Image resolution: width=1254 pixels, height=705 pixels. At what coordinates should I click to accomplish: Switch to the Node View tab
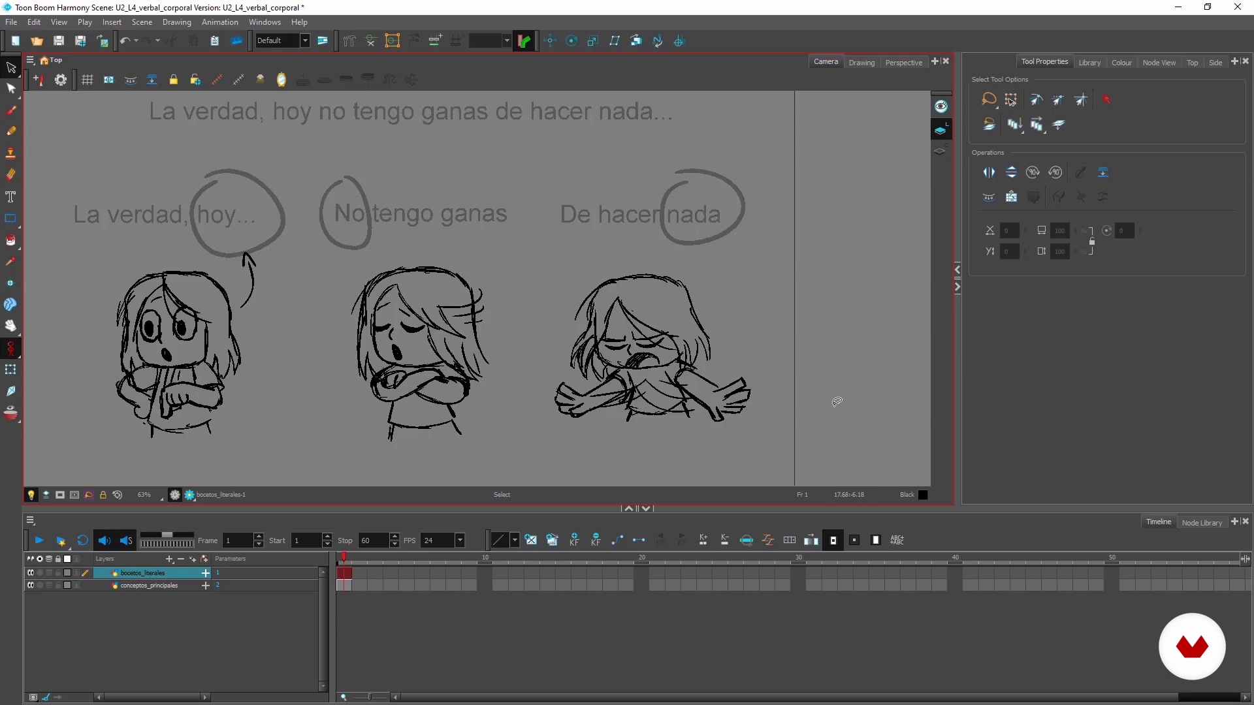1159,63
